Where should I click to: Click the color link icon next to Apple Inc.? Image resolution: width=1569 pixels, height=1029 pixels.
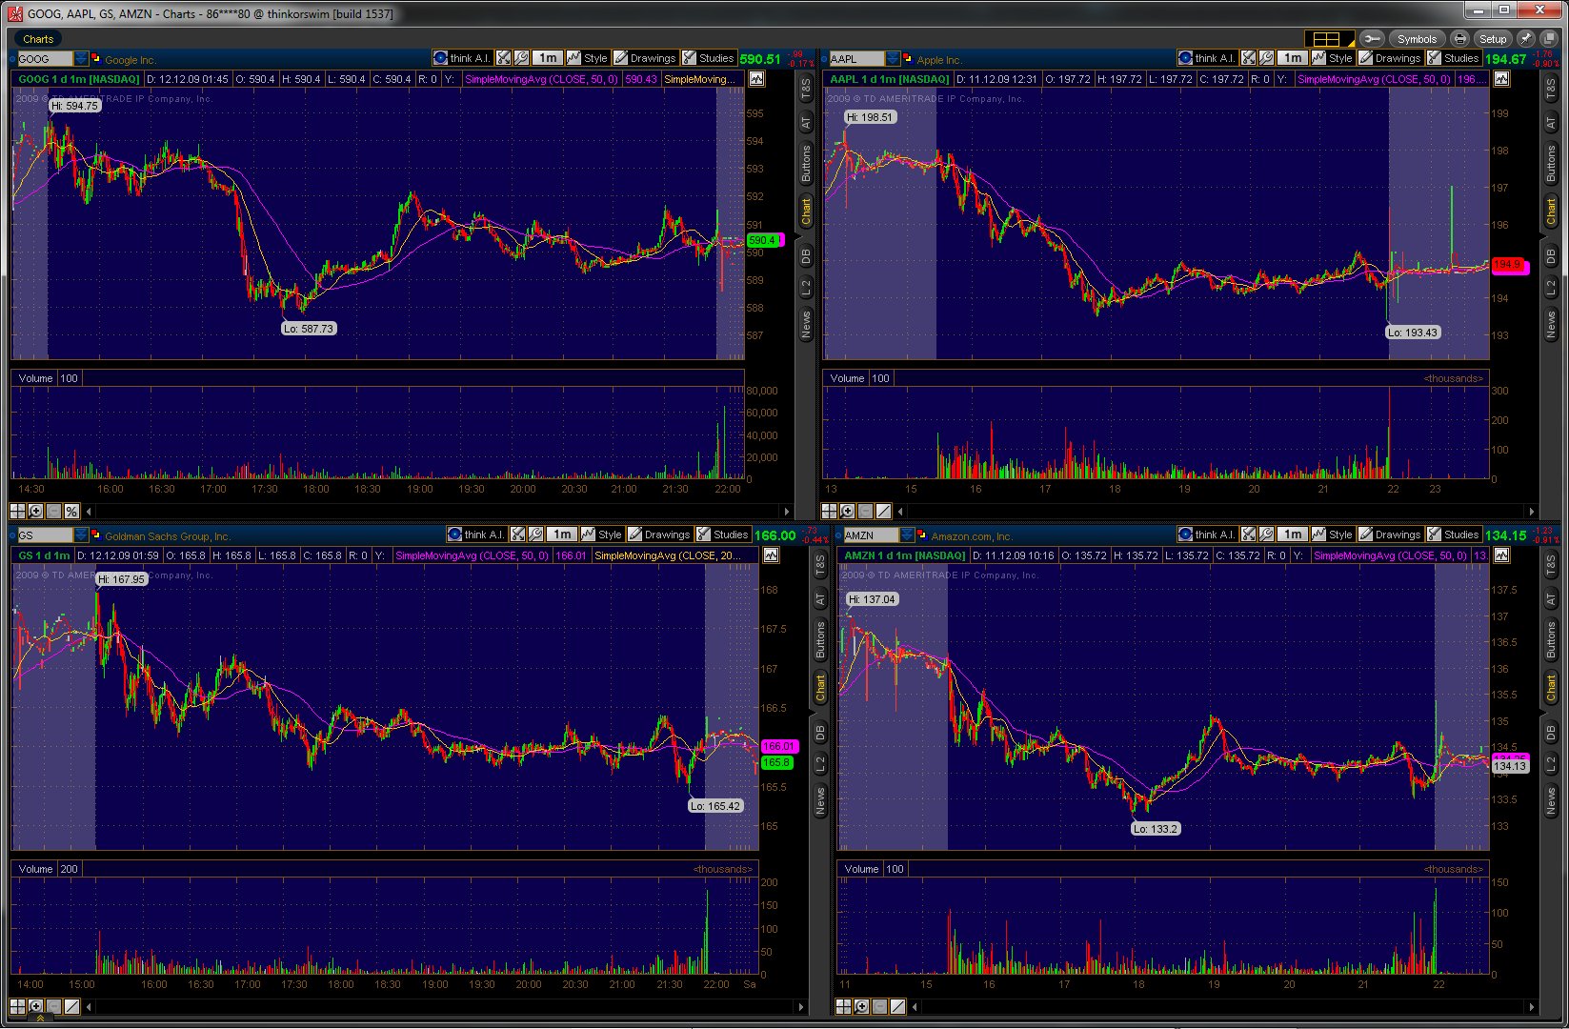pyautogui.click(x=908, y=59)
